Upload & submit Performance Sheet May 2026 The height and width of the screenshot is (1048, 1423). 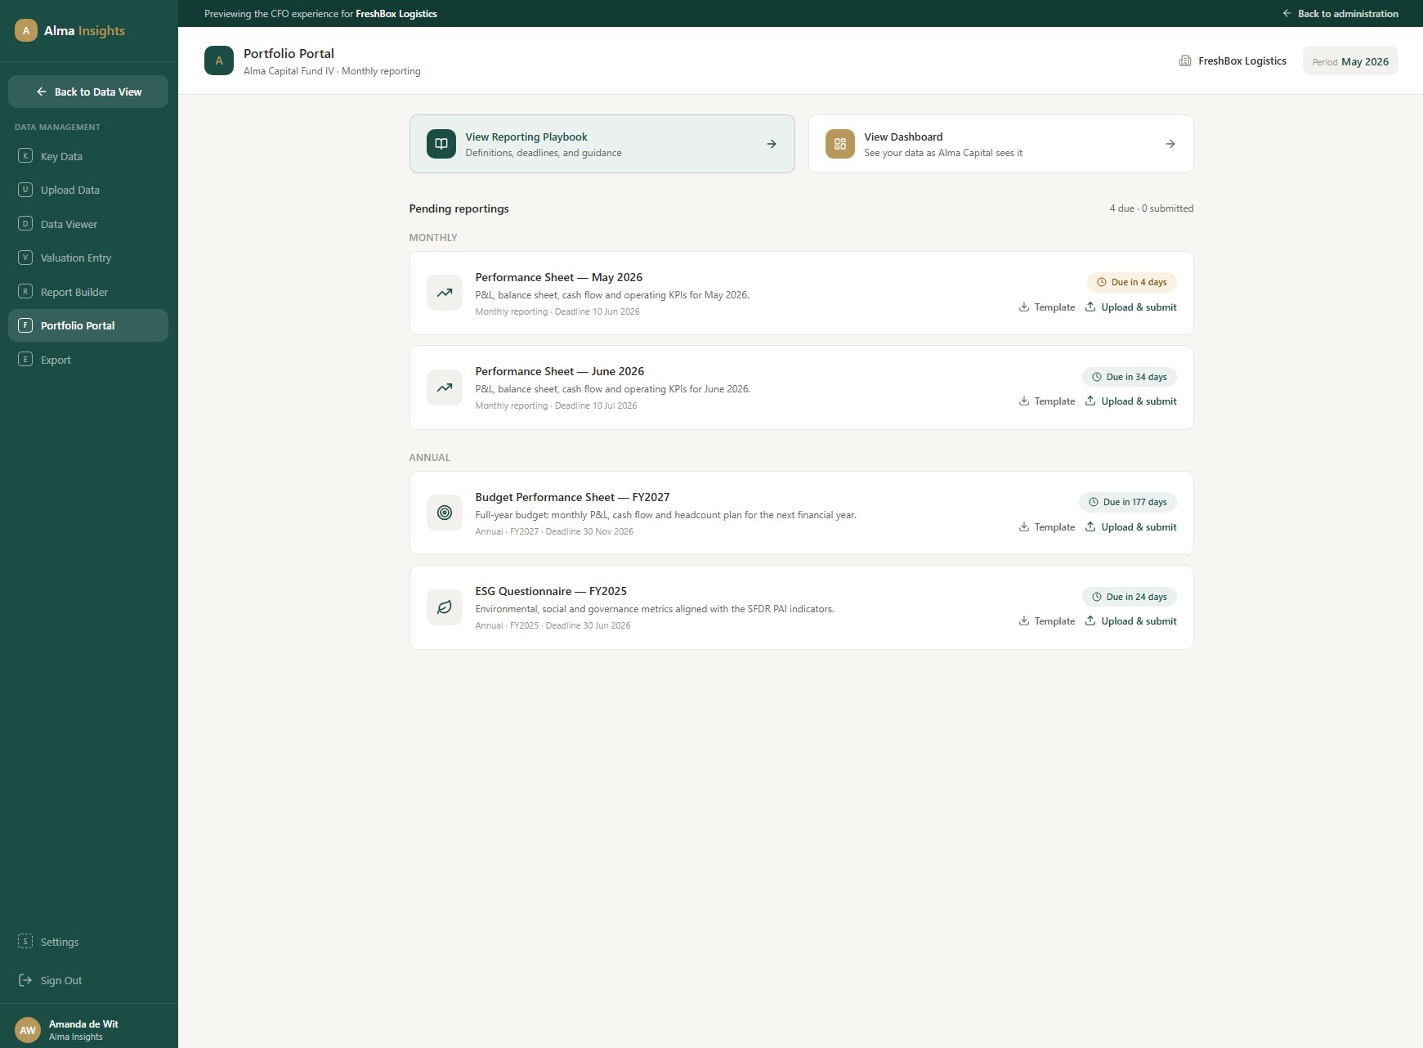[1131, 307]
